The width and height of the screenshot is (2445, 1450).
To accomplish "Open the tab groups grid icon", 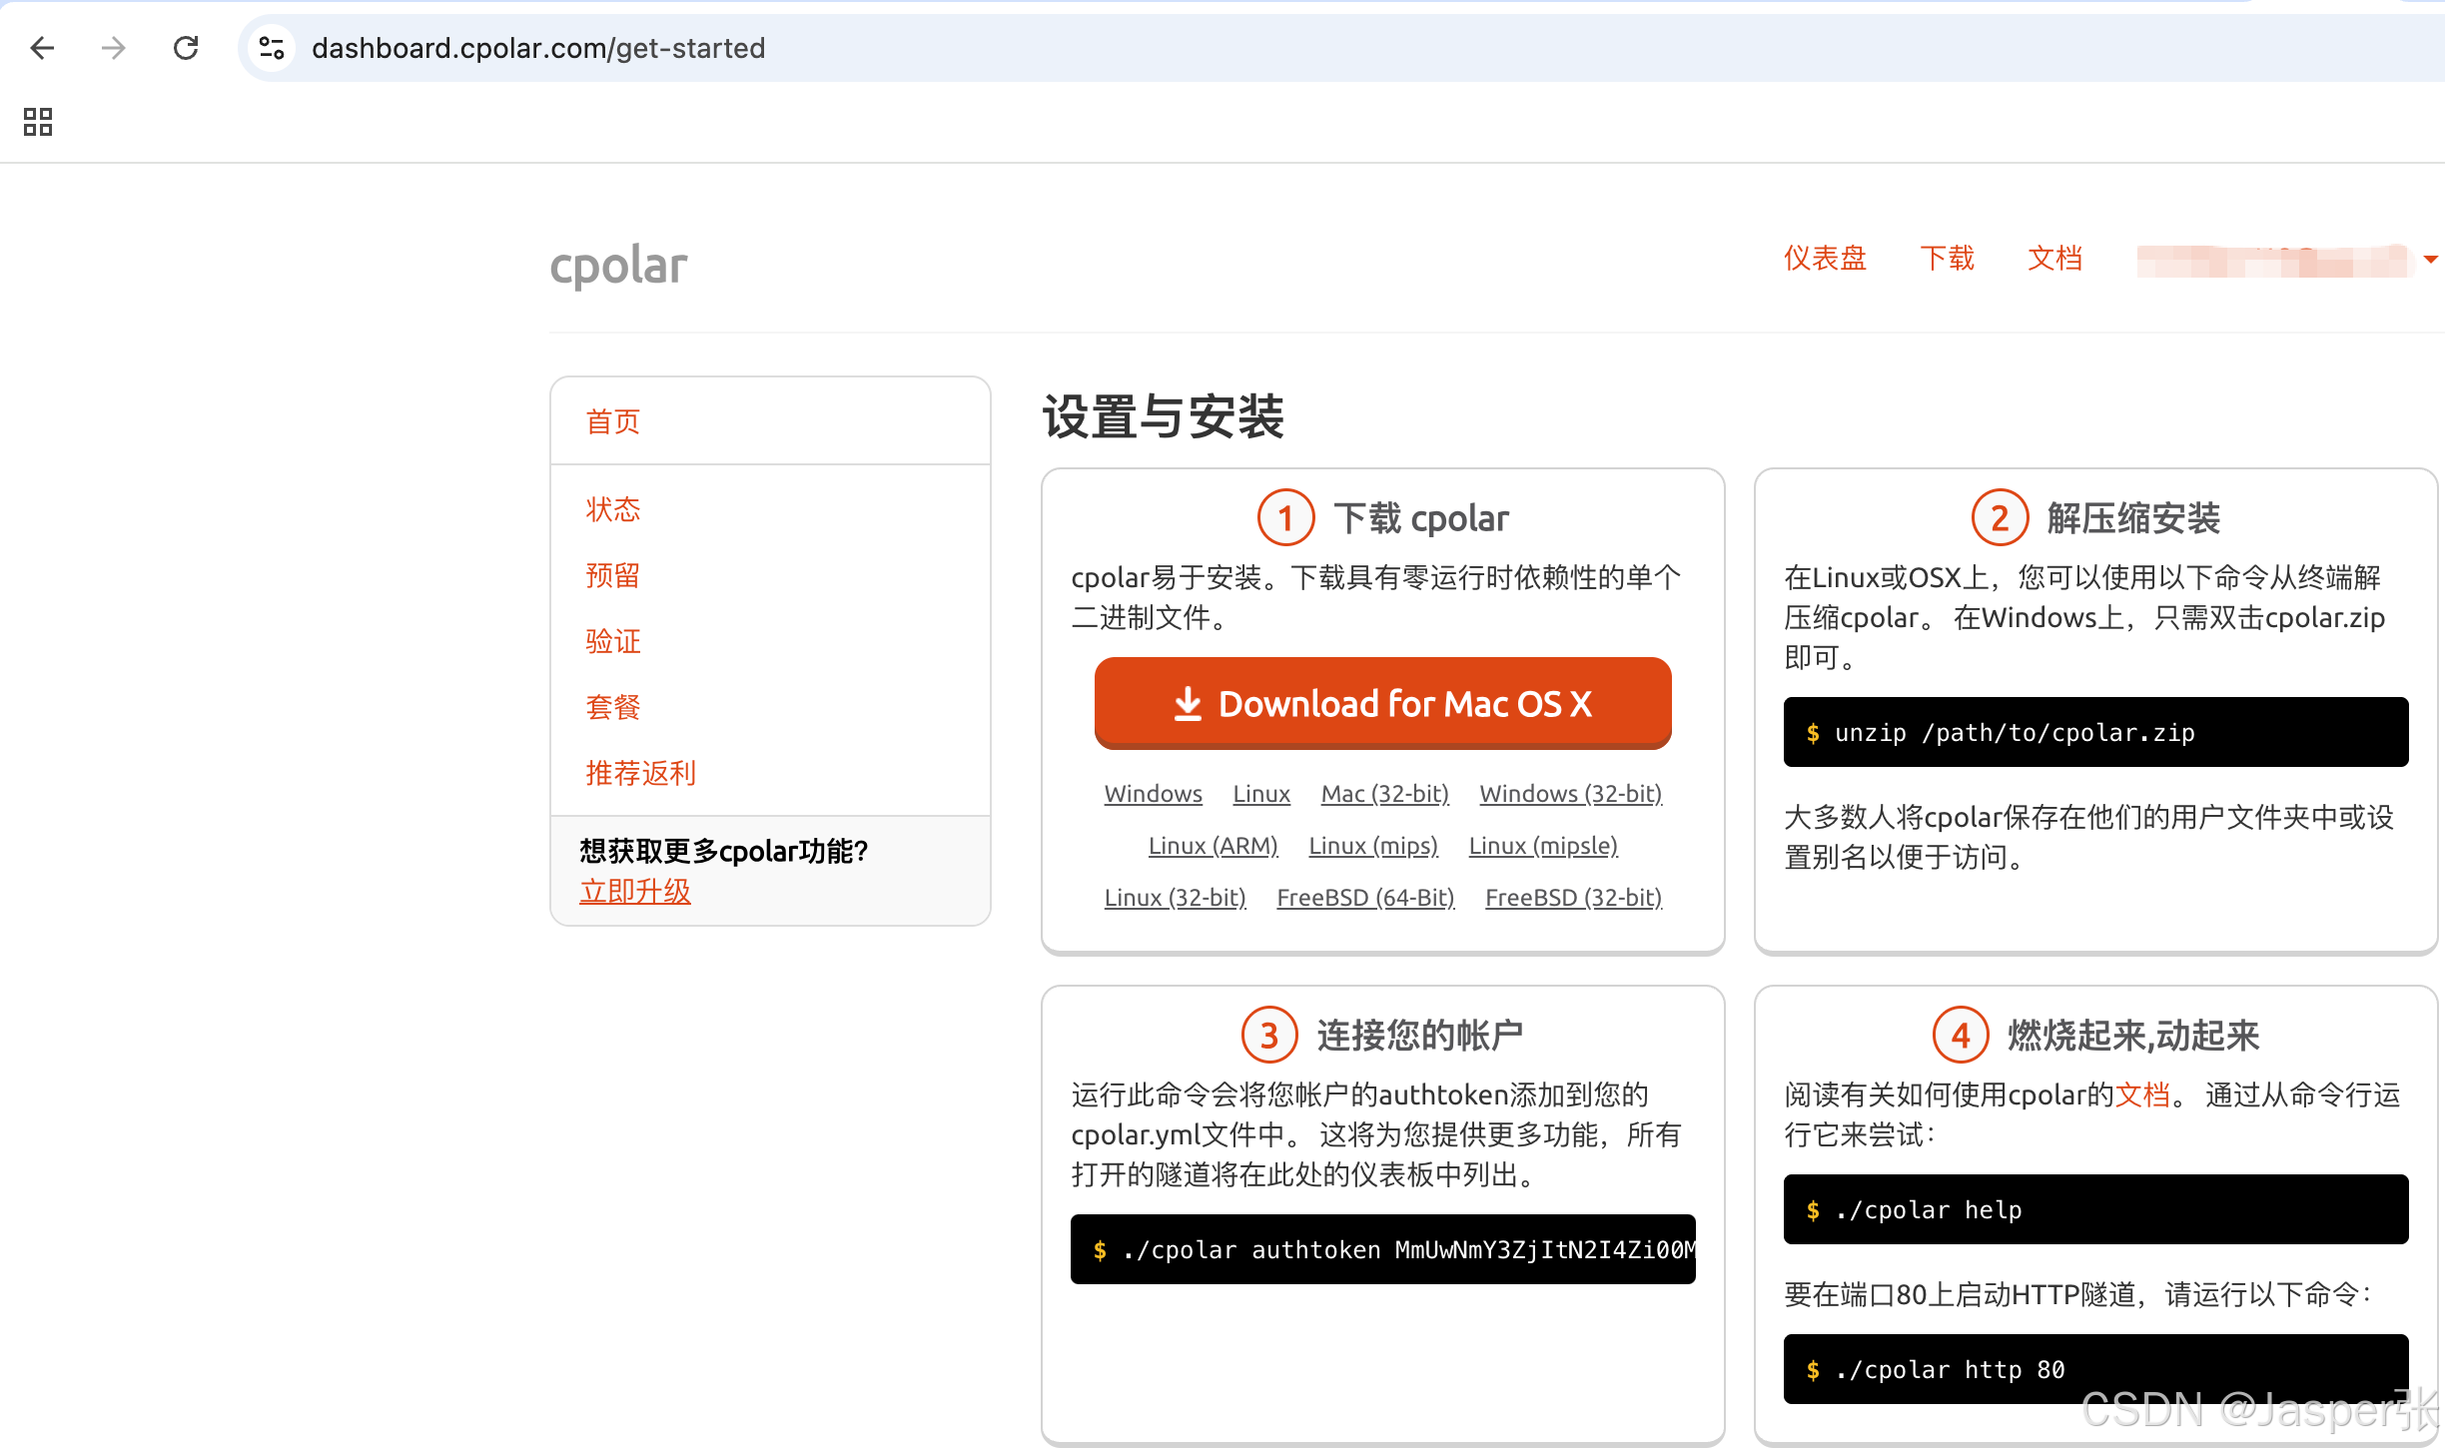I will tap(37, 122).
